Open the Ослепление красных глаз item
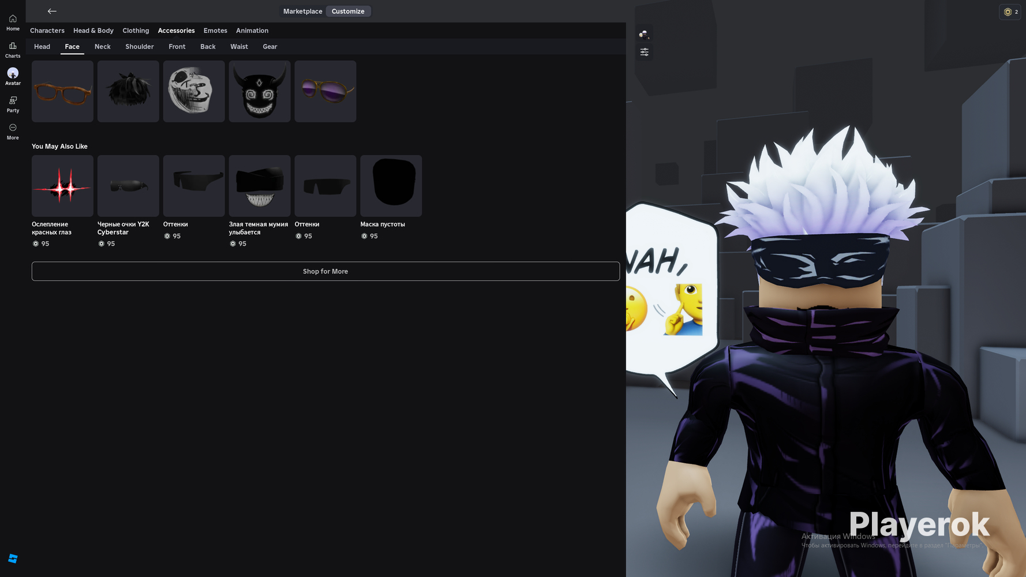Screen dimensions: 1026x577 62,201
